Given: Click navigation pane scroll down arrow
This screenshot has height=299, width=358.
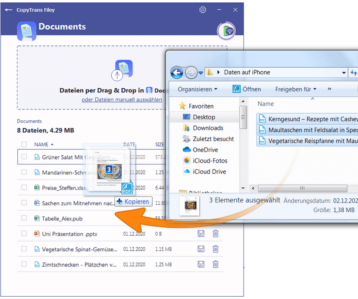Looking at the screenshot, I should pyautogui.click(x=243, y=188).
